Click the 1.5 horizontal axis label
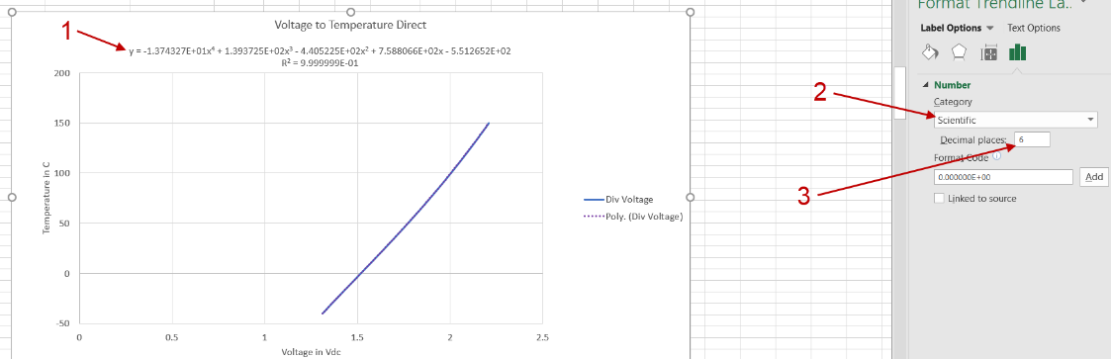Screen dimensions: 1111x359 point(357,338)
